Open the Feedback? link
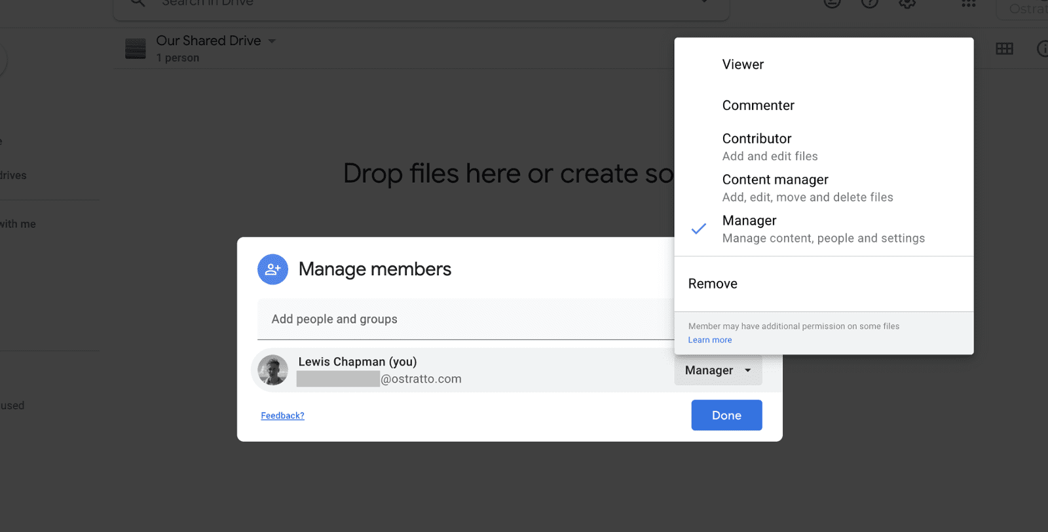Image resolution: width=1048 pixels, height=532 pixels. coord(282,415)
